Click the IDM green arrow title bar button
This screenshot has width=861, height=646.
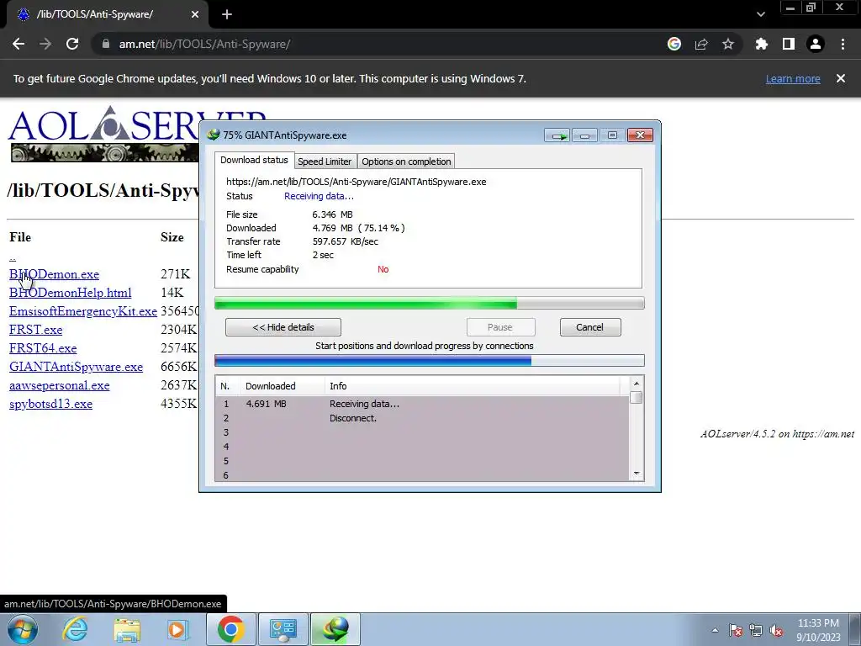[557, 135]
